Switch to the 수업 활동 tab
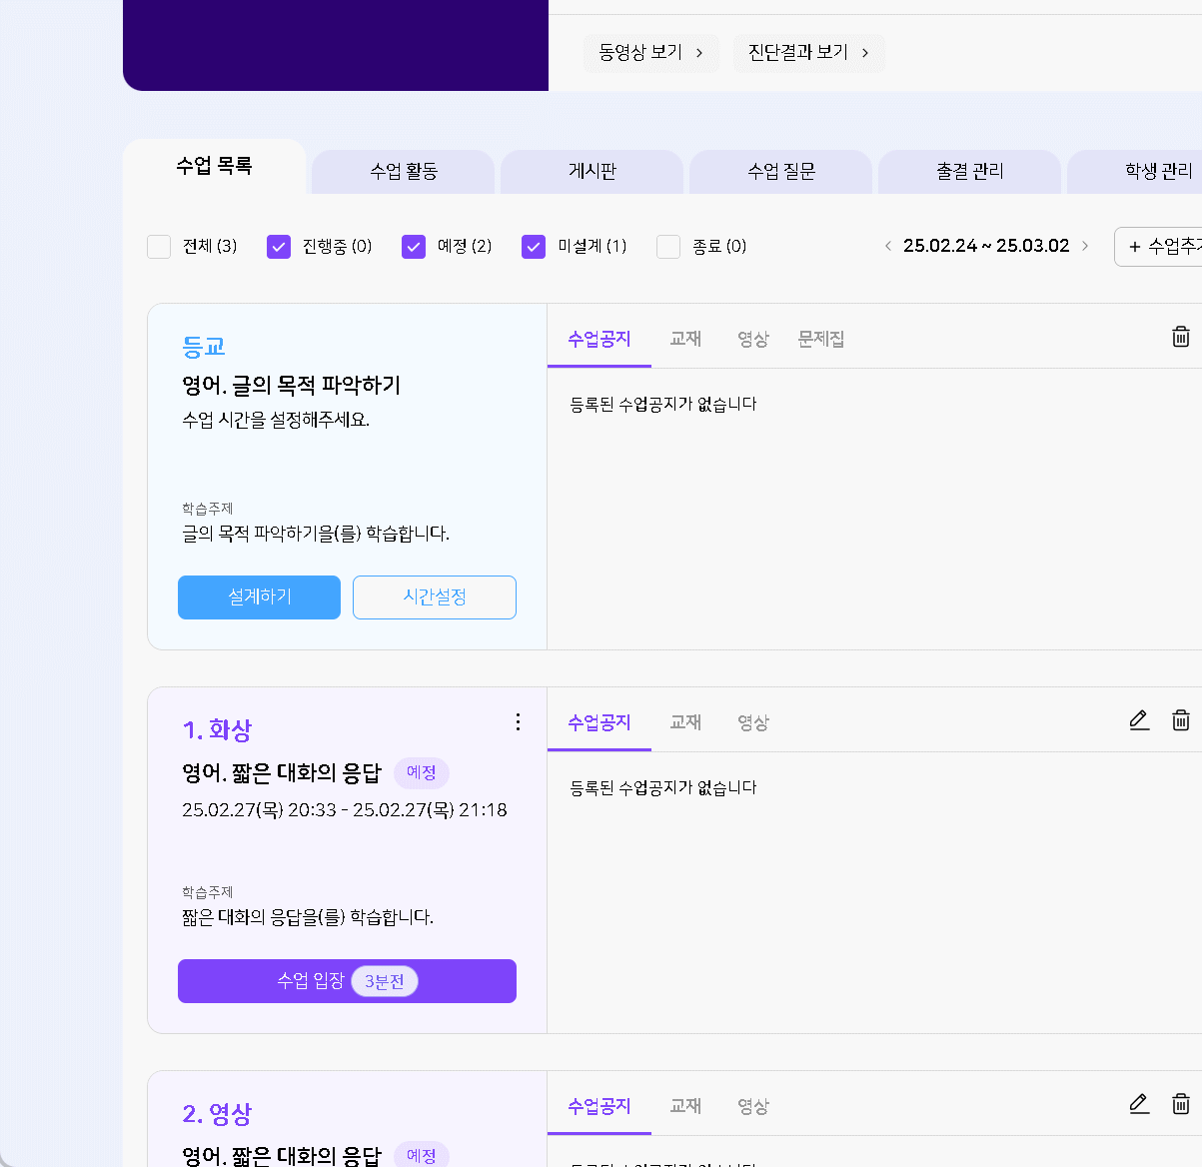The image size is (1202, 1167). (404, 172)
